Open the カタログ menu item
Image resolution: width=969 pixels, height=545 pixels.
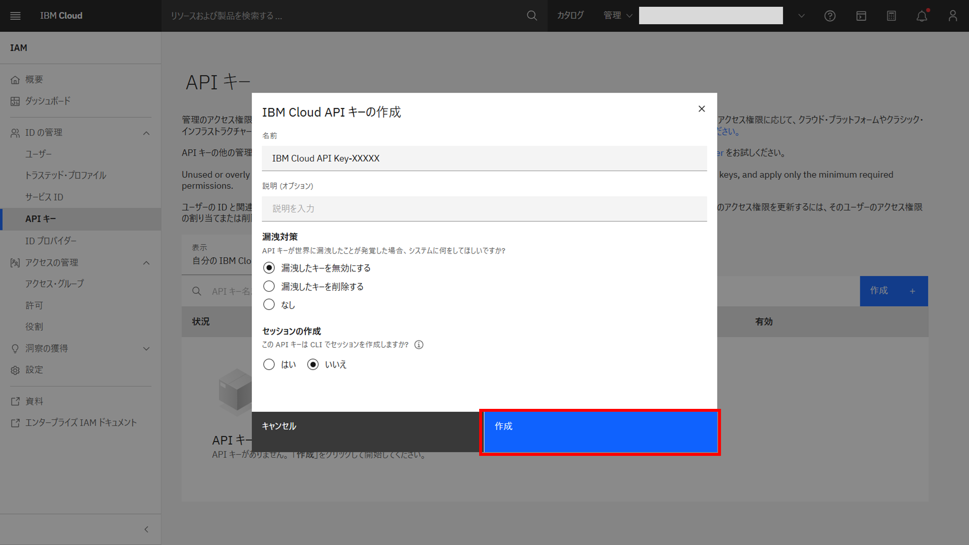pyautogui.click(x=570, y=16)
